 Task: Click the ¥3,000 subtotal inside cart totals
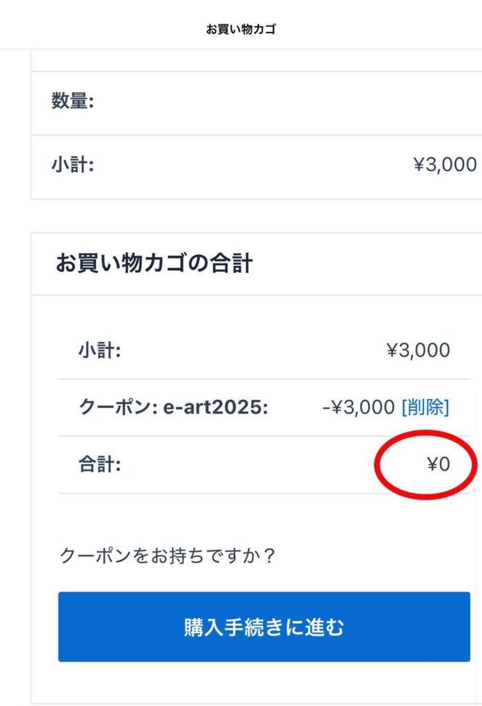click(x=418, y=350)
